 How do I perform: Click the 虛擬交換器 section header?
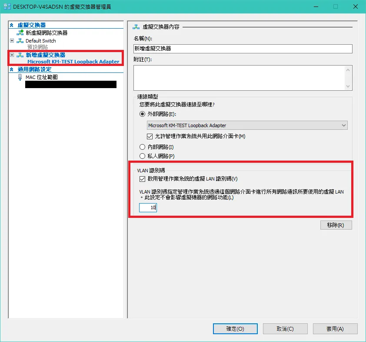(31, 25)
